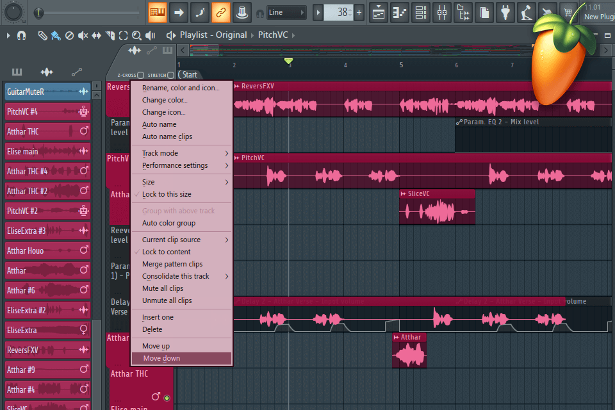
Task: Expand Track mode submenu
Action: pyautogui.click(x=181, y=153)
